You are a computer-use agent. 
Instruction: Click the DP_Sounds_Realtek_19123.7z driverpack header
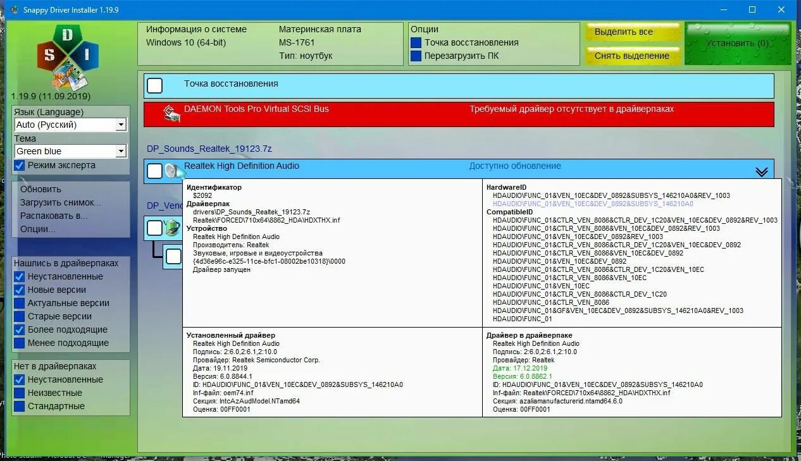[209, 149]
